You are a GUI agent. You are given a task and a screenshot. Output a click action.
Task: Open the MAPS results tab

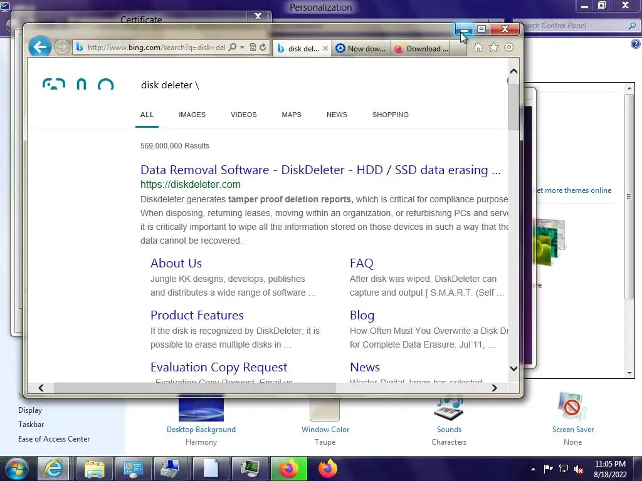coord(292,115)
